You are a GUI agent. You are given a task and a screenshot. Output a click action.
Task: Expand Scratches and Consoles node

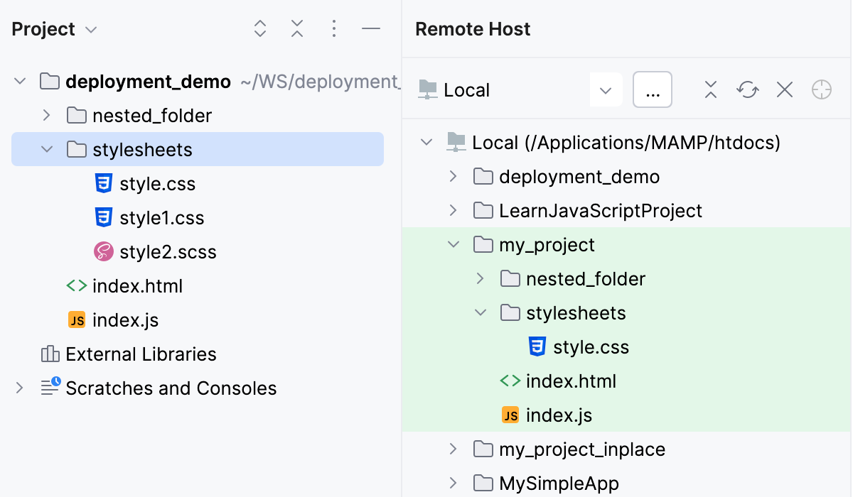19,388
